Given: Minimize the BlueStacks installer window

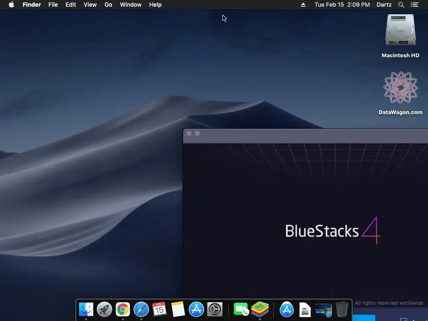Looking at the screenshot, I should [197, 133].
